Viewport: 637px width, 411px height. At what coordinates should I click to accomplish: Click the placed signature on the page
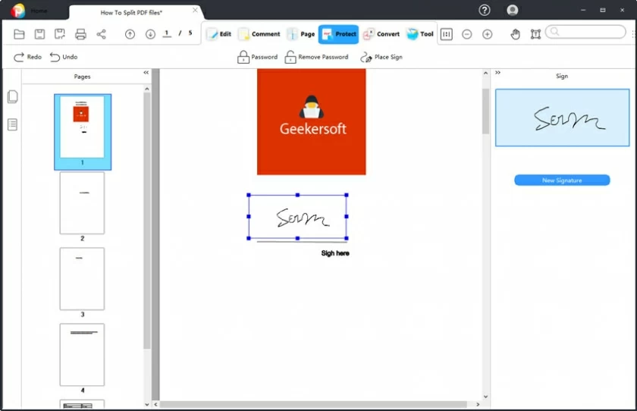tap(298, 217)
